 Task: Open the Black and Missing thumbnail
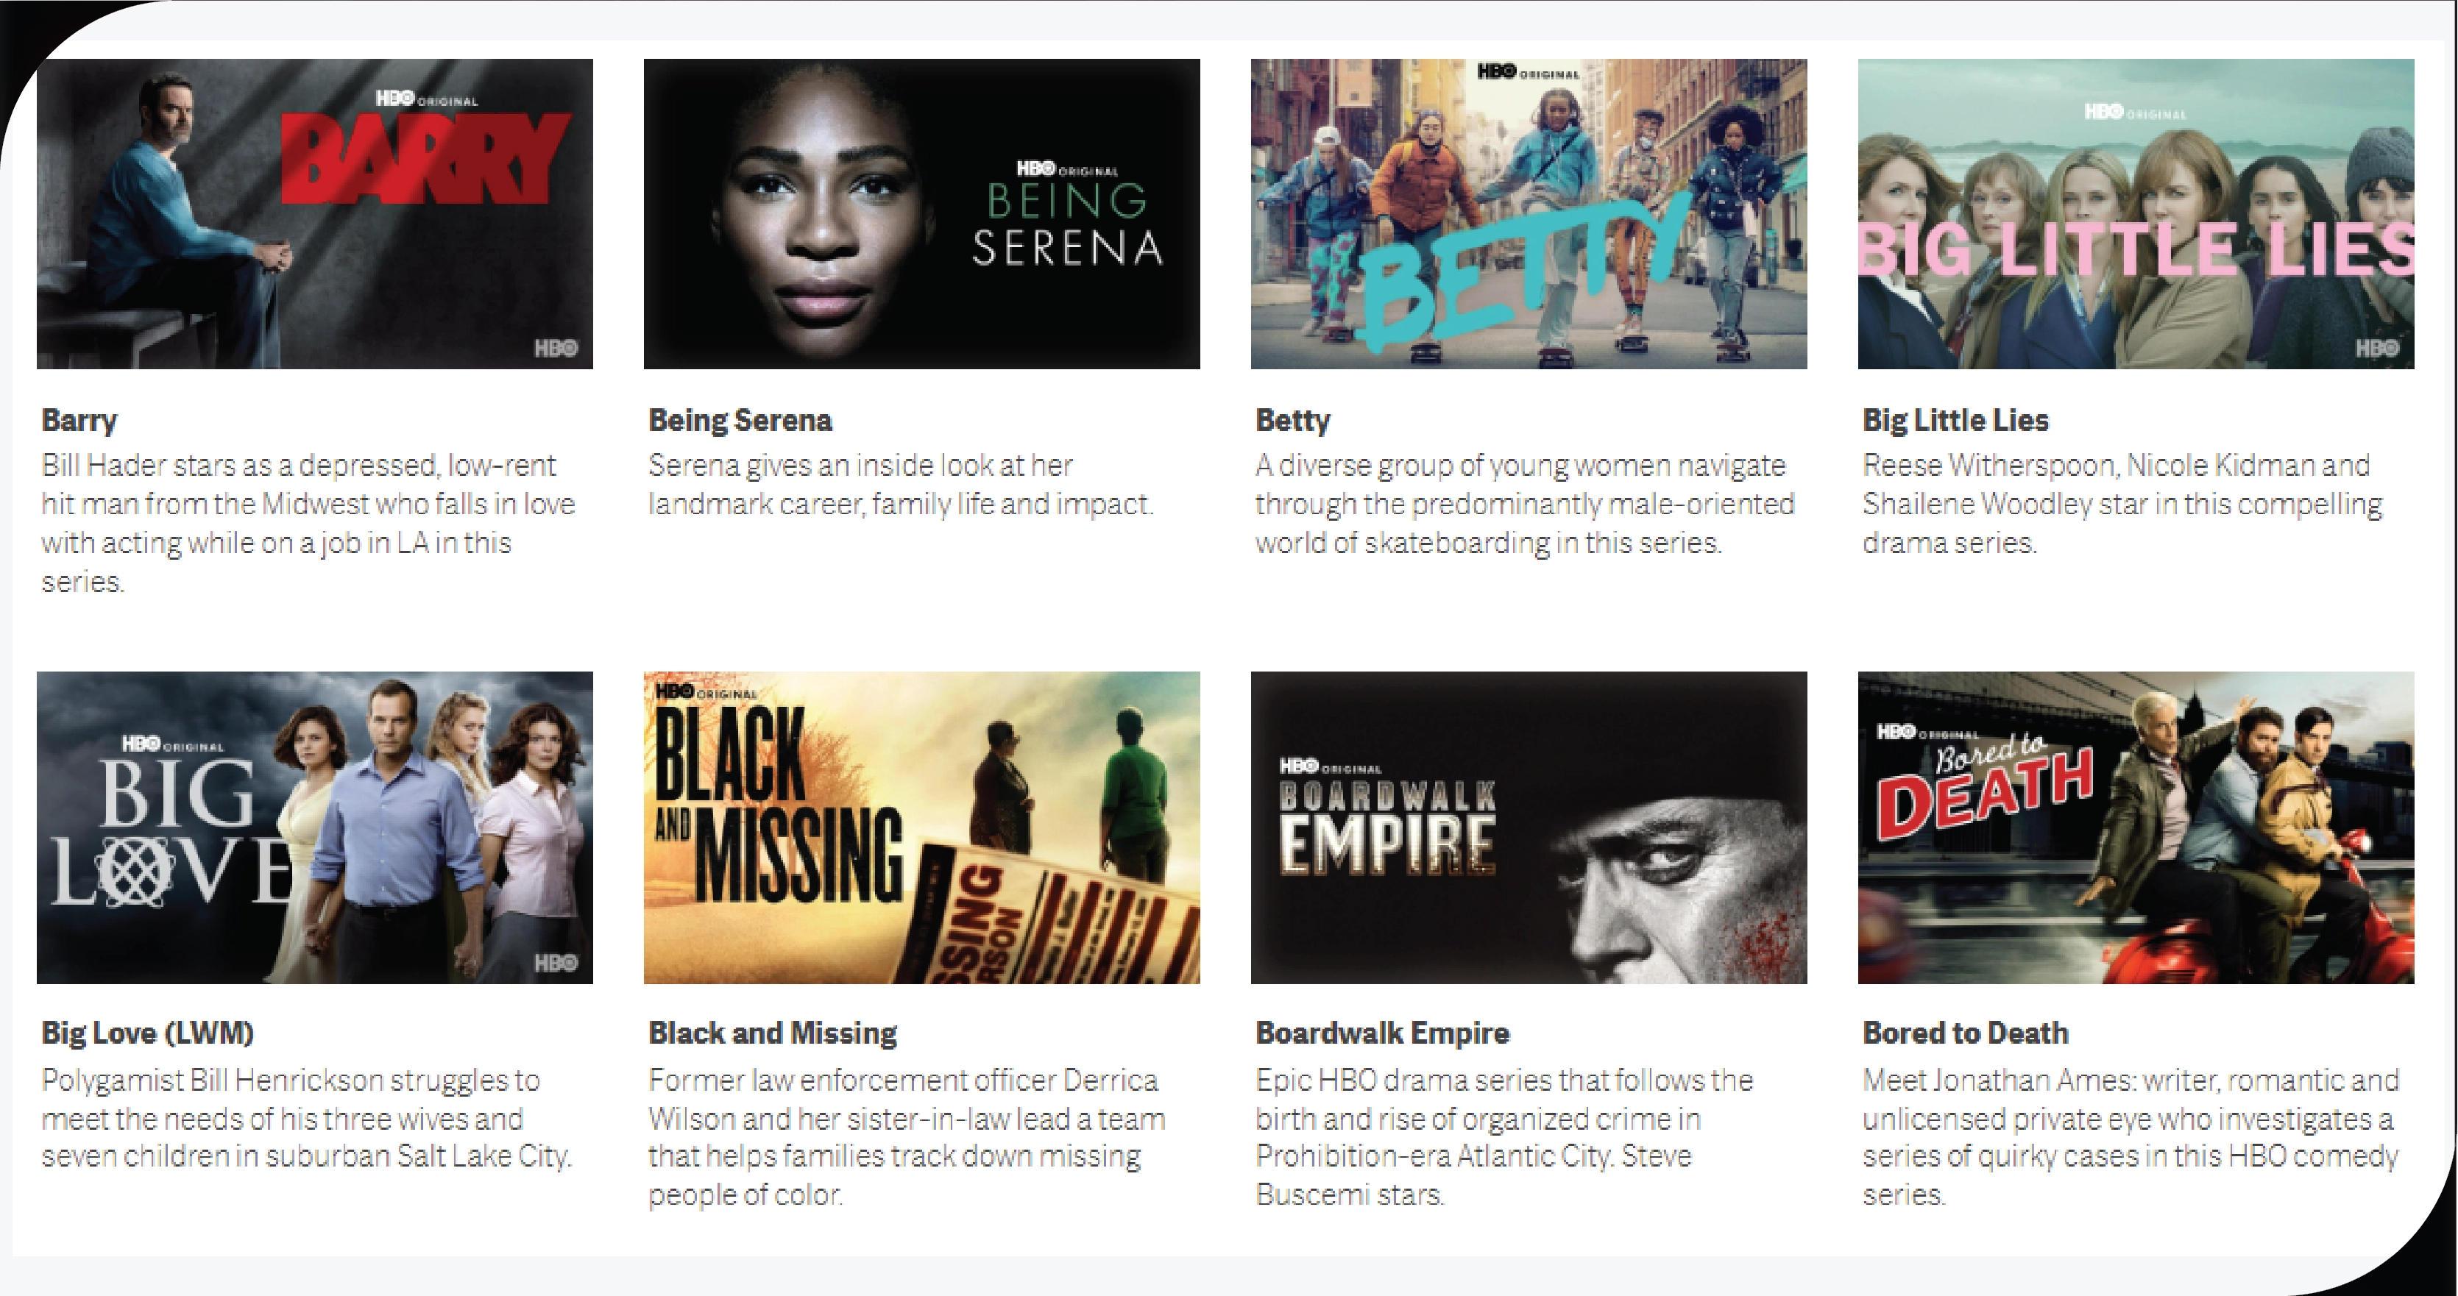921,827
